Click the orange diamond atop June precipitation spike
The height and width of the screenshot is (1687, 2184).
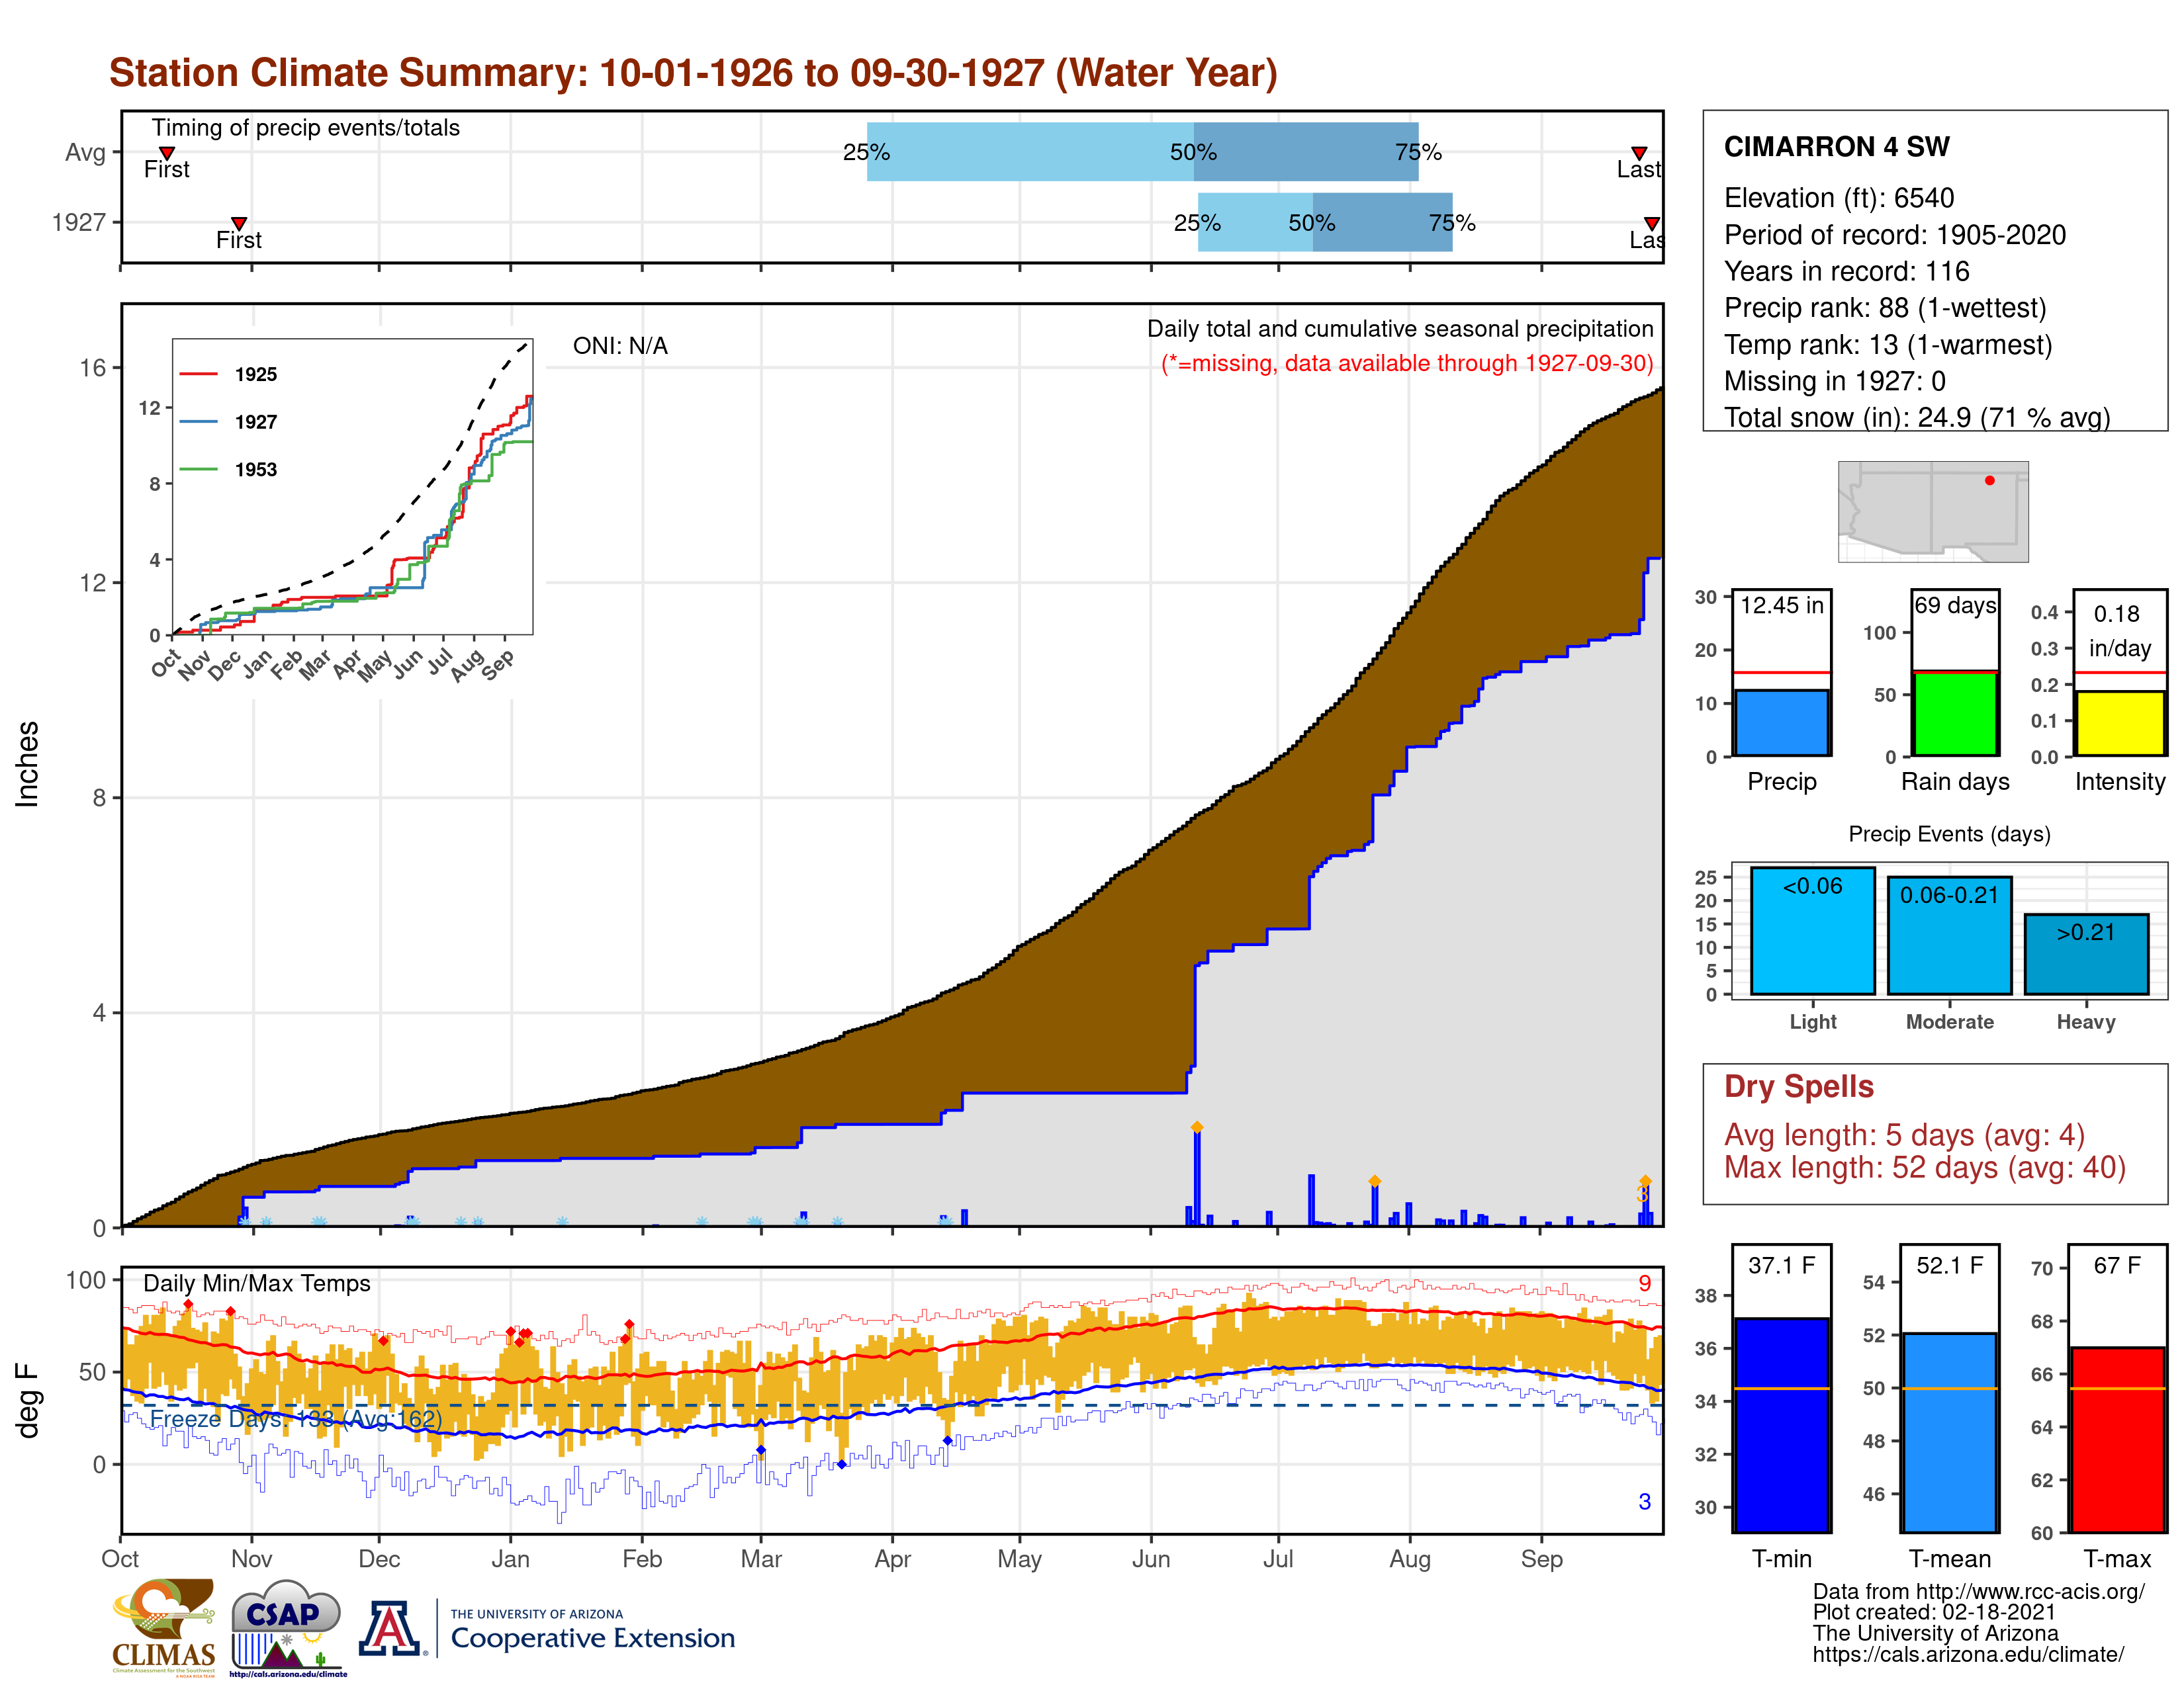pos(1197,1127)
